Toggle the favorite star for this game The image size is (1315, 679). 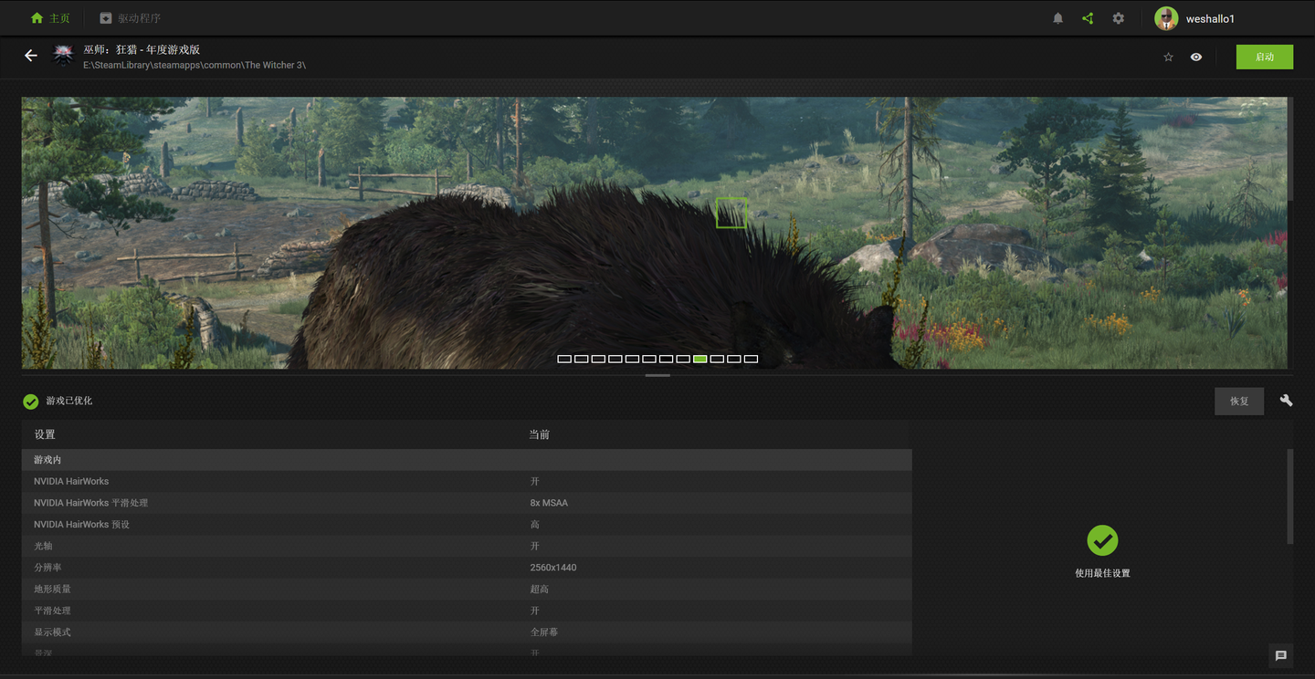point(1168,57)
